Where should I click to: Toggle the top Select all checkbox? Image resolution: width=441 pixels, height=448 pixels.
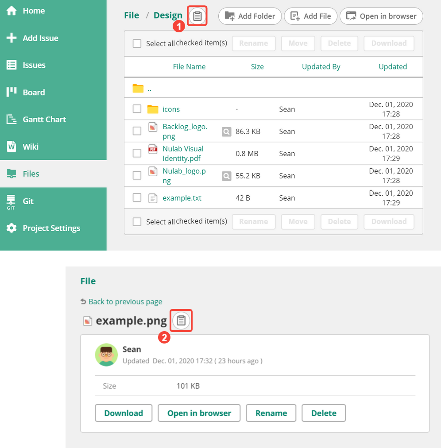[137, 43]
